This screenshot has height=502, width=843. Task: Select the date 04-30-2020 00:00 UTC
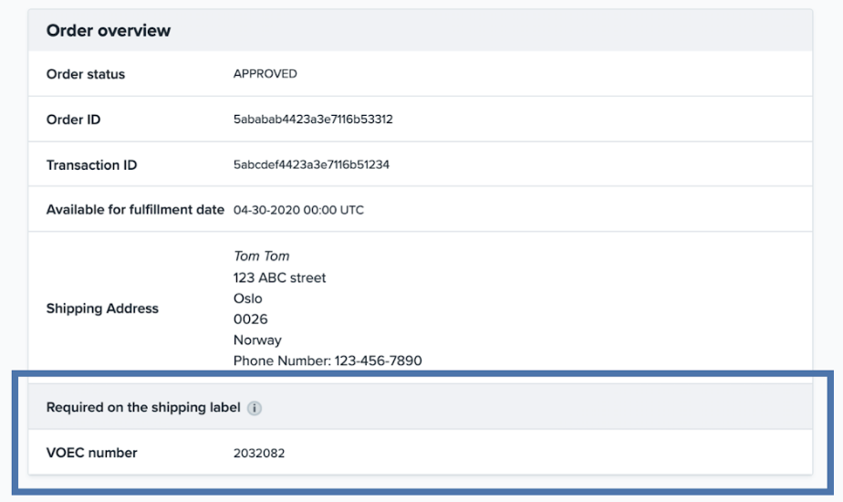[x=299, y=210]
